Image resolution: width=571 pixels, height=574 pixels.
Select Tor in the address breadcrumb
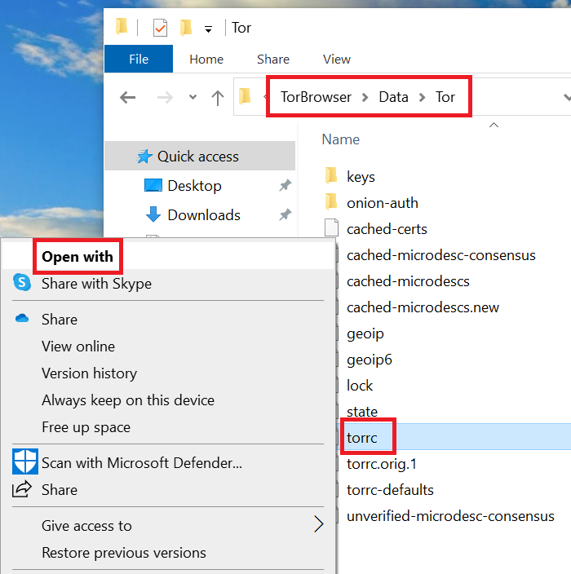click(x=445, y=97)
